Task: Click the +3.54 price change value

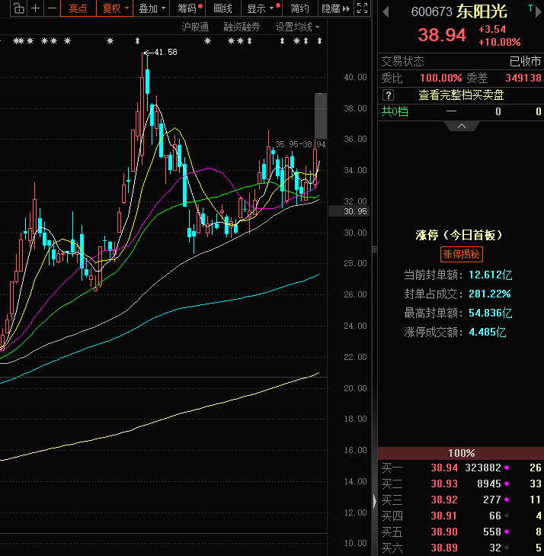Action: pos(492,30)
